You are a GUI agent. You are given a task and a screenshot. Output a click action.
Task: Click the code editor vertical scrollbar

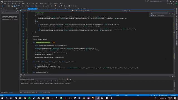(174, 42)
